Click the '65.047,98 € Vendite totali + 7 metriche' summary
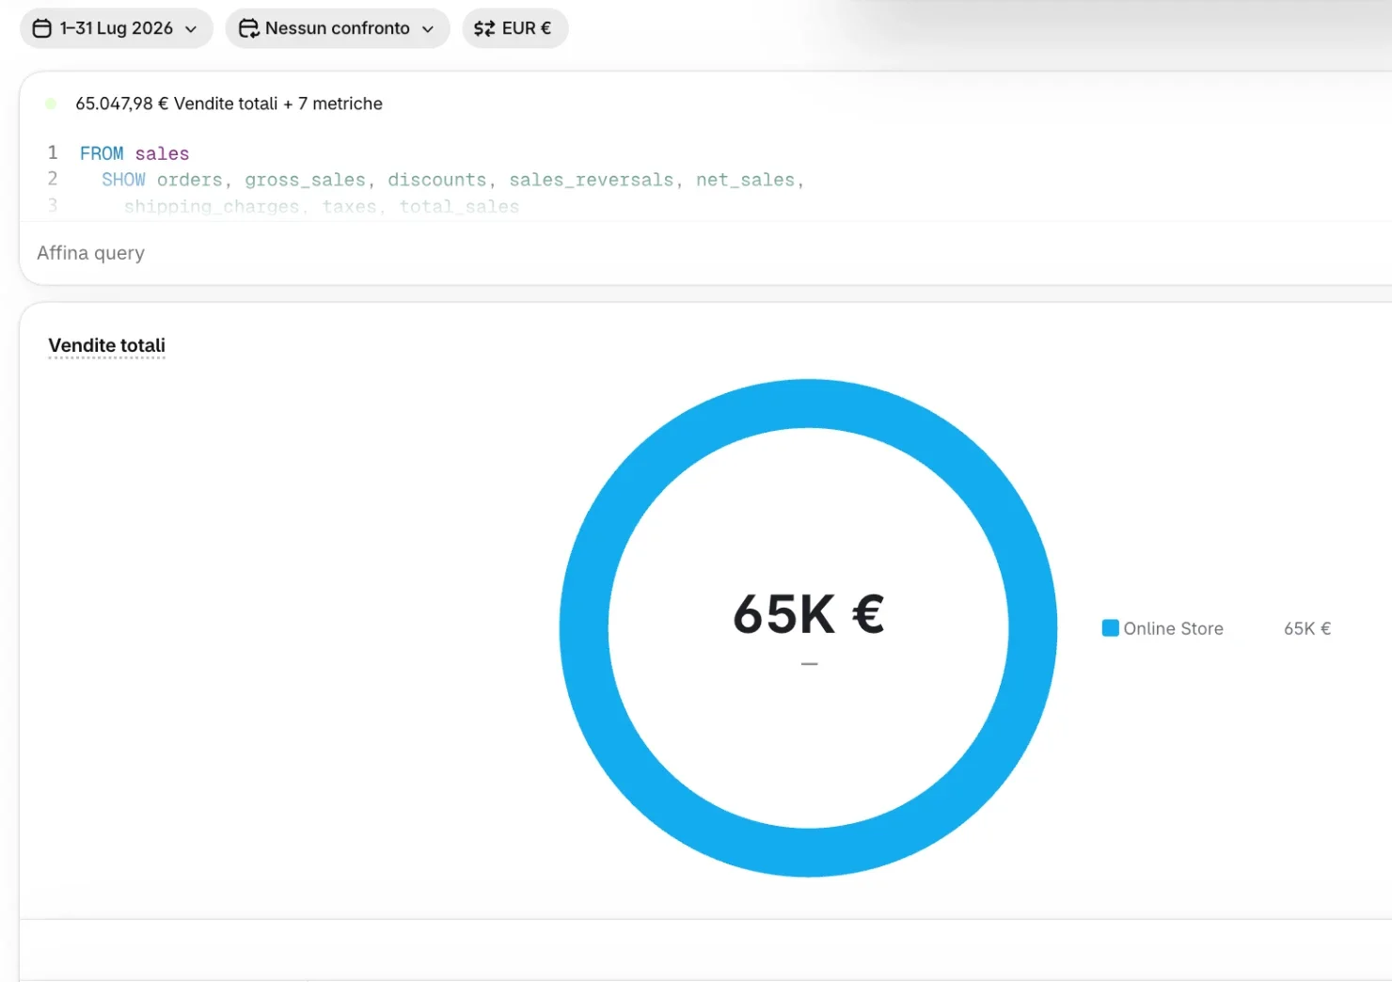 pyautogui.click(x=229, y=103)
